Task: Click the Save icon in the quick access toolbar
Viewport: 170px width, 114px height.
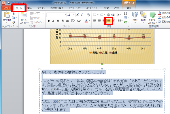Action: tap(8, 3)
